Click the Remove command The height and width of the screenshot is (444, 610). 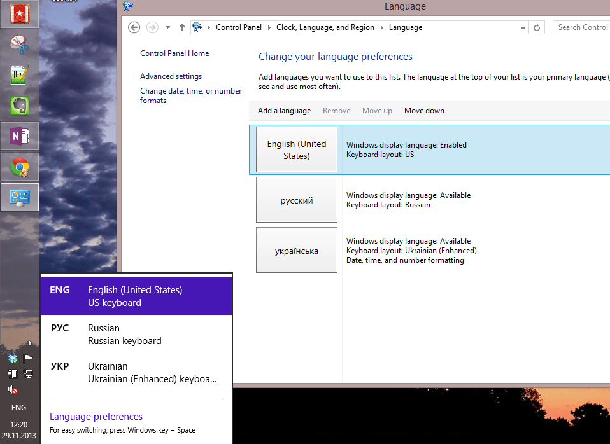point(336,111)
